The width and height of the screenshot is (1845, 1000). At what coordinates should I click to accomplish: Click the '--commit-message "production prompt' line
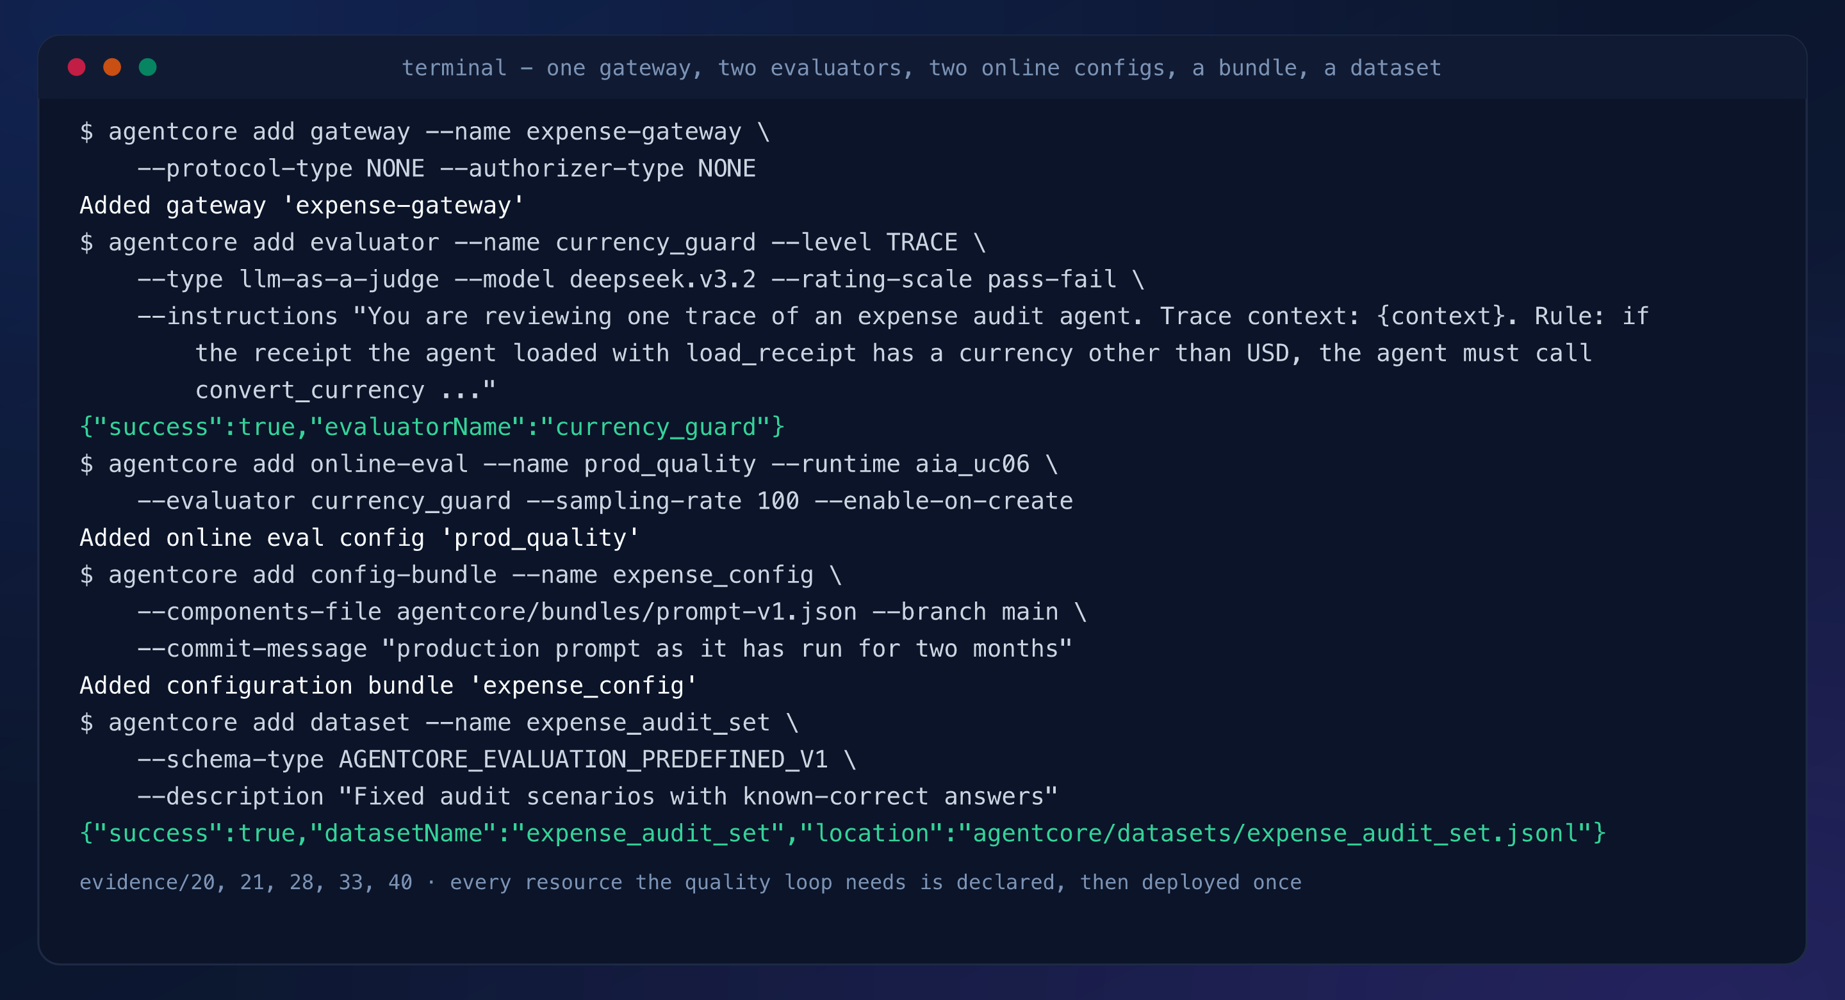tap(605, 649)
